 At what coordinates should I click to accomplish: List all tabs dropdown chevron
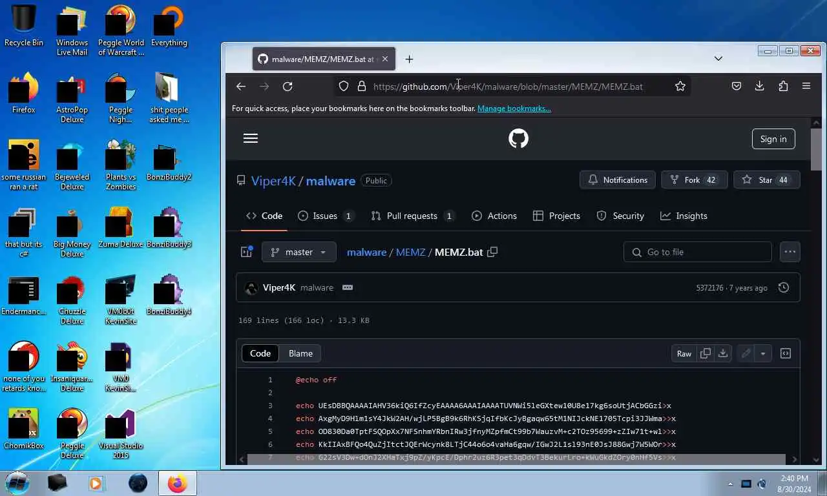coord(718,59)
